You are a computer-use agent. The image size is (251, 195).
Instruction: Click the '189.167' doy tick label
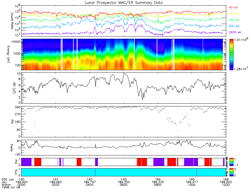click(x=90, y=182)
